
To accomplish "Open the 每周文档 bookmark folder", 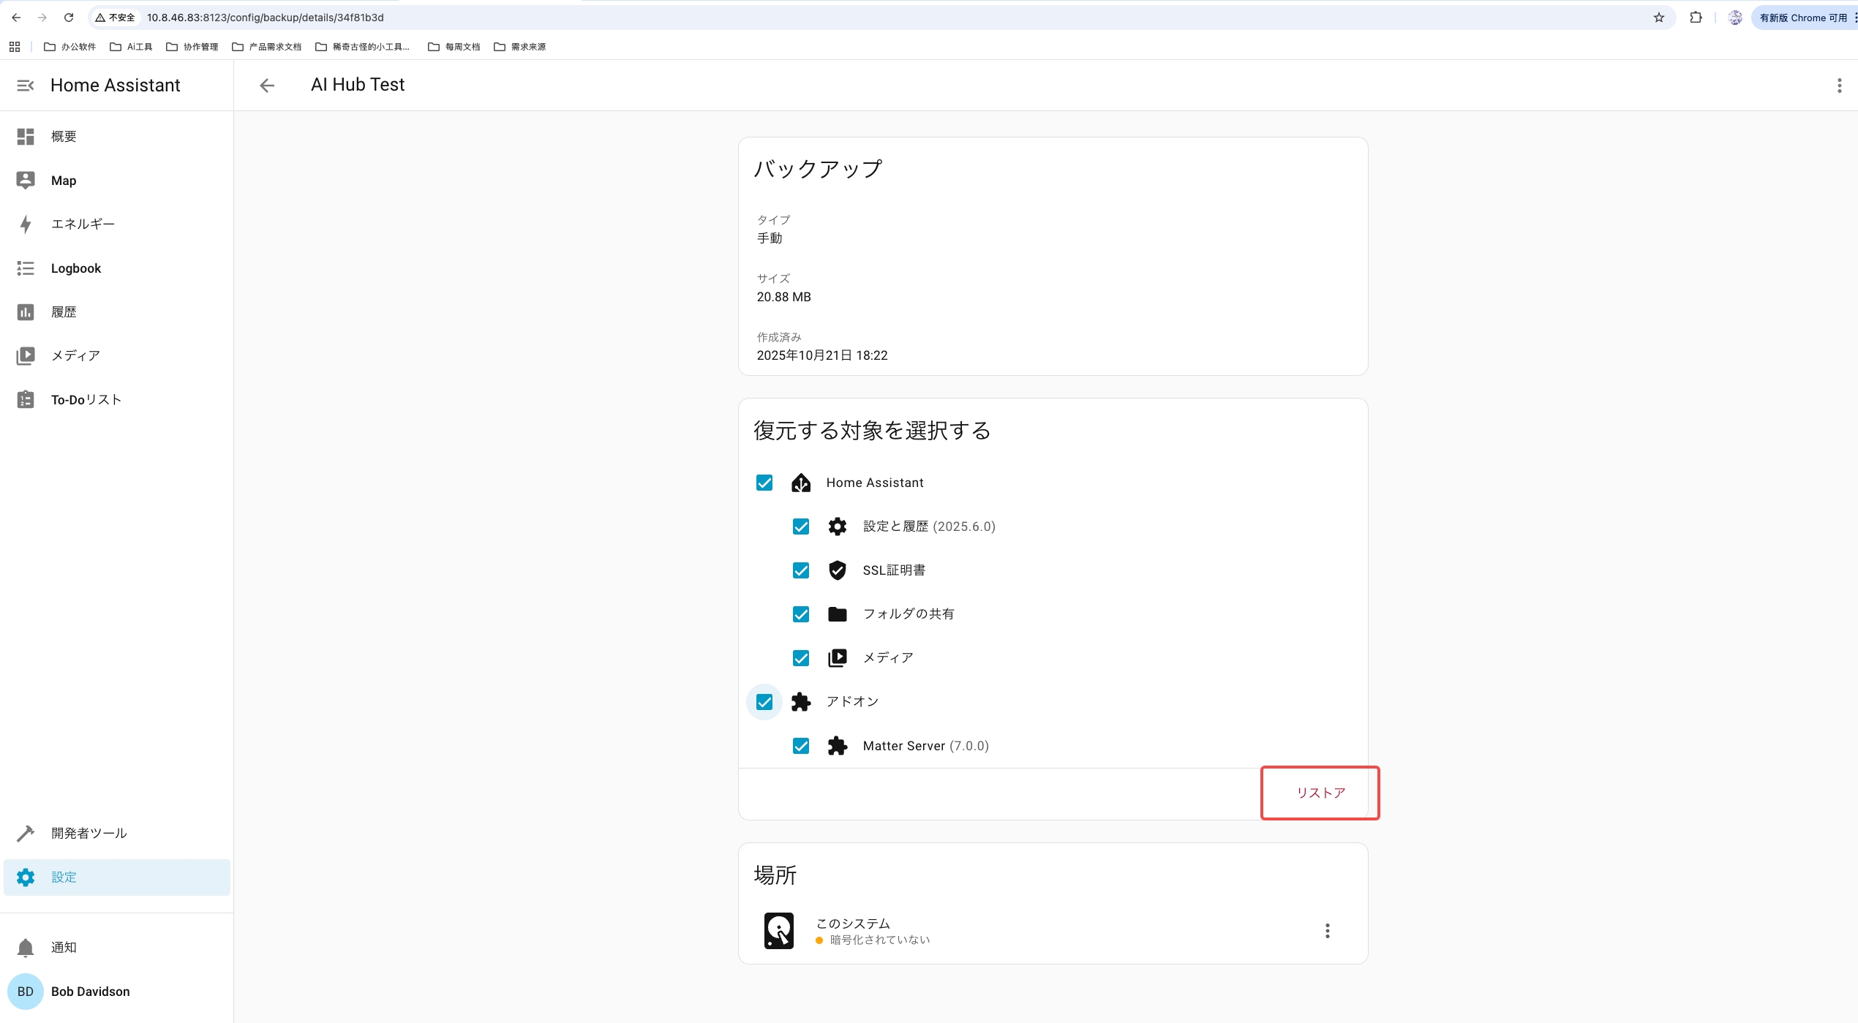I will point(454,47).
